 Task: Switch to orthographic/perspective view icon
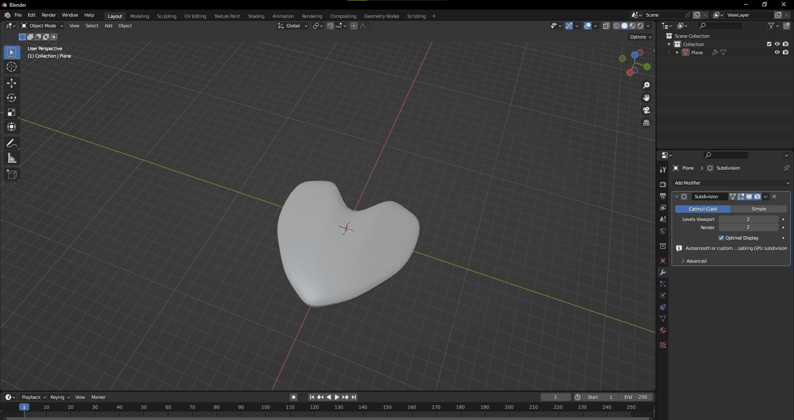tap(646, 123)
